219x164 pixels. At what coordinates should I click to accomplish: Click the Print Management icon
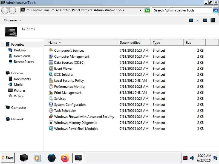pos(51,92)
